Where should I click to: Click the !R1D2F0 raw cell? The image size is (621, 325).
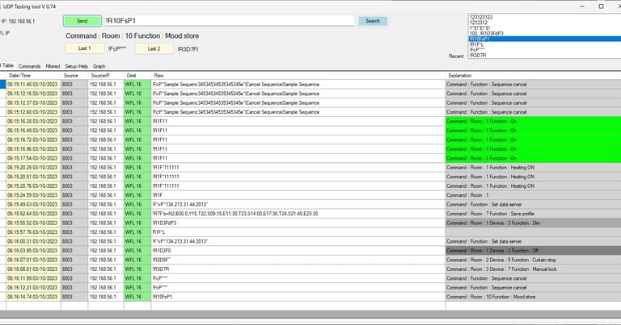[298, 250]
